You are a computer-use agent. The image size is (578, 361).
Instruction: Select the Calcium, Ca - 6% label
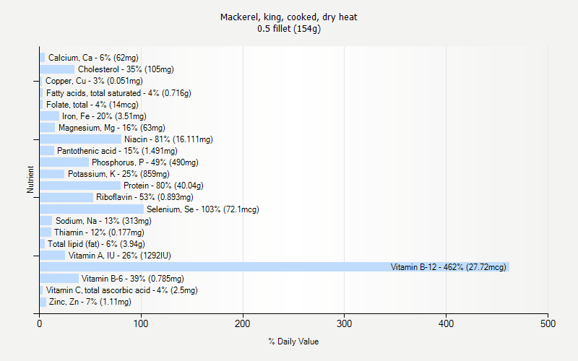93,58
